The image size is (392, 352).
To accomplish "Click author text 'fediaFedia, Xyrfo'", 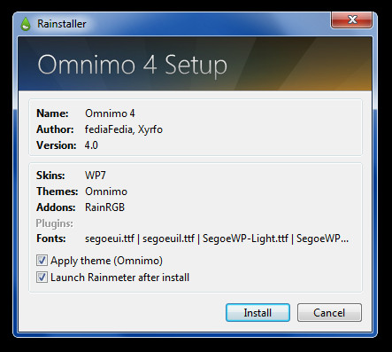I will tap(124, 129).
